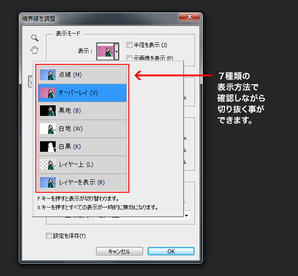This screenshot has height=276, width=298.
Task: Click the 白地 (W) thumbnail icon
Action: pos(48,128)
